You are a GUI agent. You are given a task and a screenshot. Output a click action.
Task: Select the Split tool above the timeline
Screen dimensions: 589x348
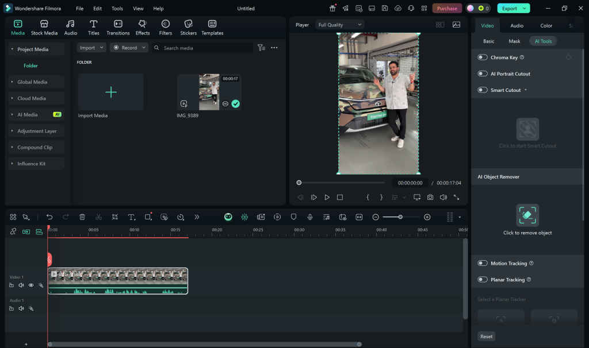(x=98, y=216)
